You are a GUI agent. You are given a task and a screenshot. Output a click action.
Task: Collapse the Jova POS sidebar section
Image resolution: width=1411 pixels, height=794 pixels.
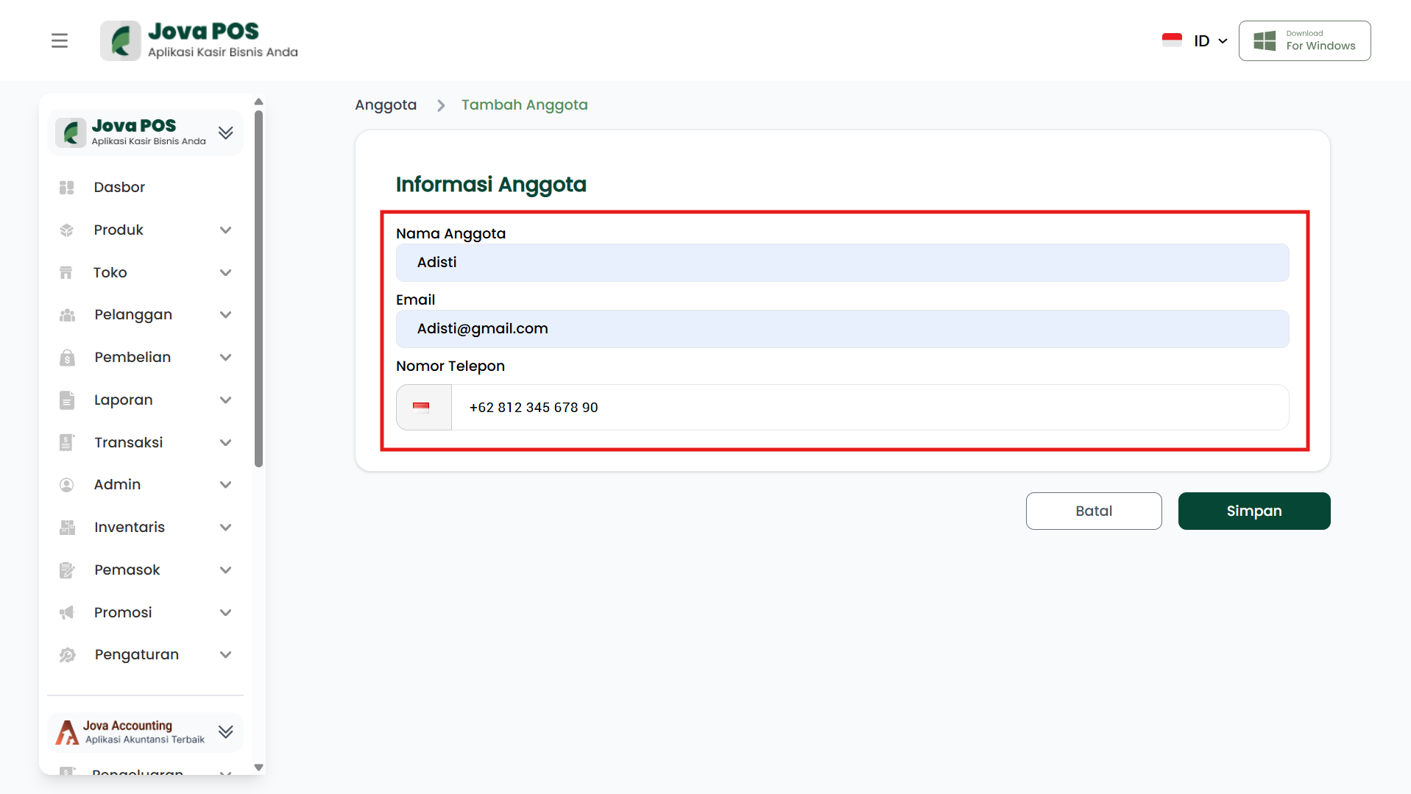pyautogui.click(x=225, y=132)
